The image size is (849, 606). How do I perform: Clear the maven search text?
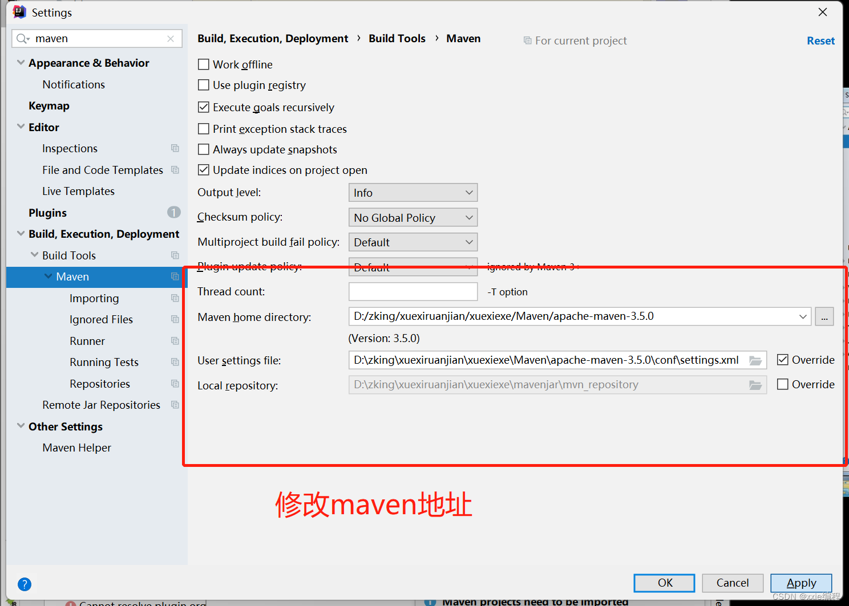171,39
